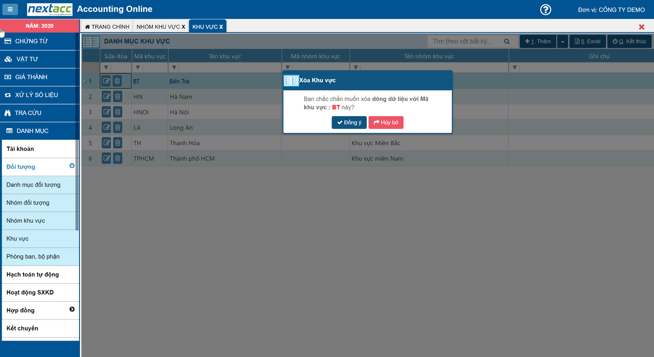Screen dimensions: 654x357
Task: Click the hamburger menu icon
Action: pos(10,9)
